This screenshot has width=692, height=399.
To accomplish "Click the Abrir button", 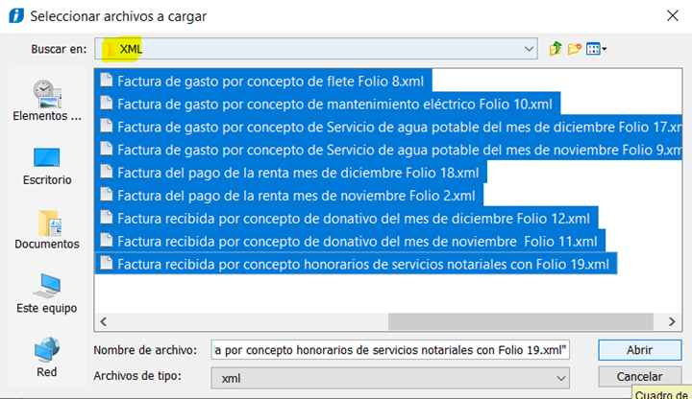I will point(639,349).
